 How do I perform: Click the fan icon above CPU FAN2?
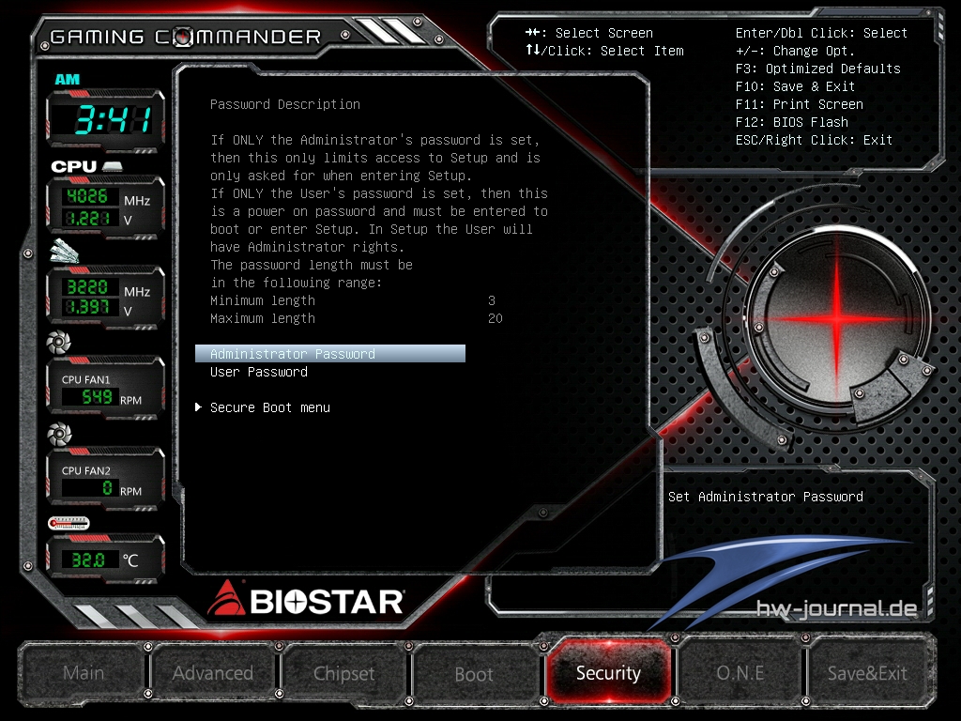click(59, 434)
